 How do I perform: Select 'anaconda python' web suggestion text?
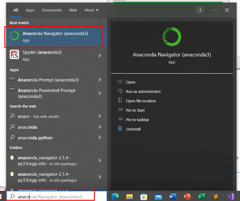[35, 138]
